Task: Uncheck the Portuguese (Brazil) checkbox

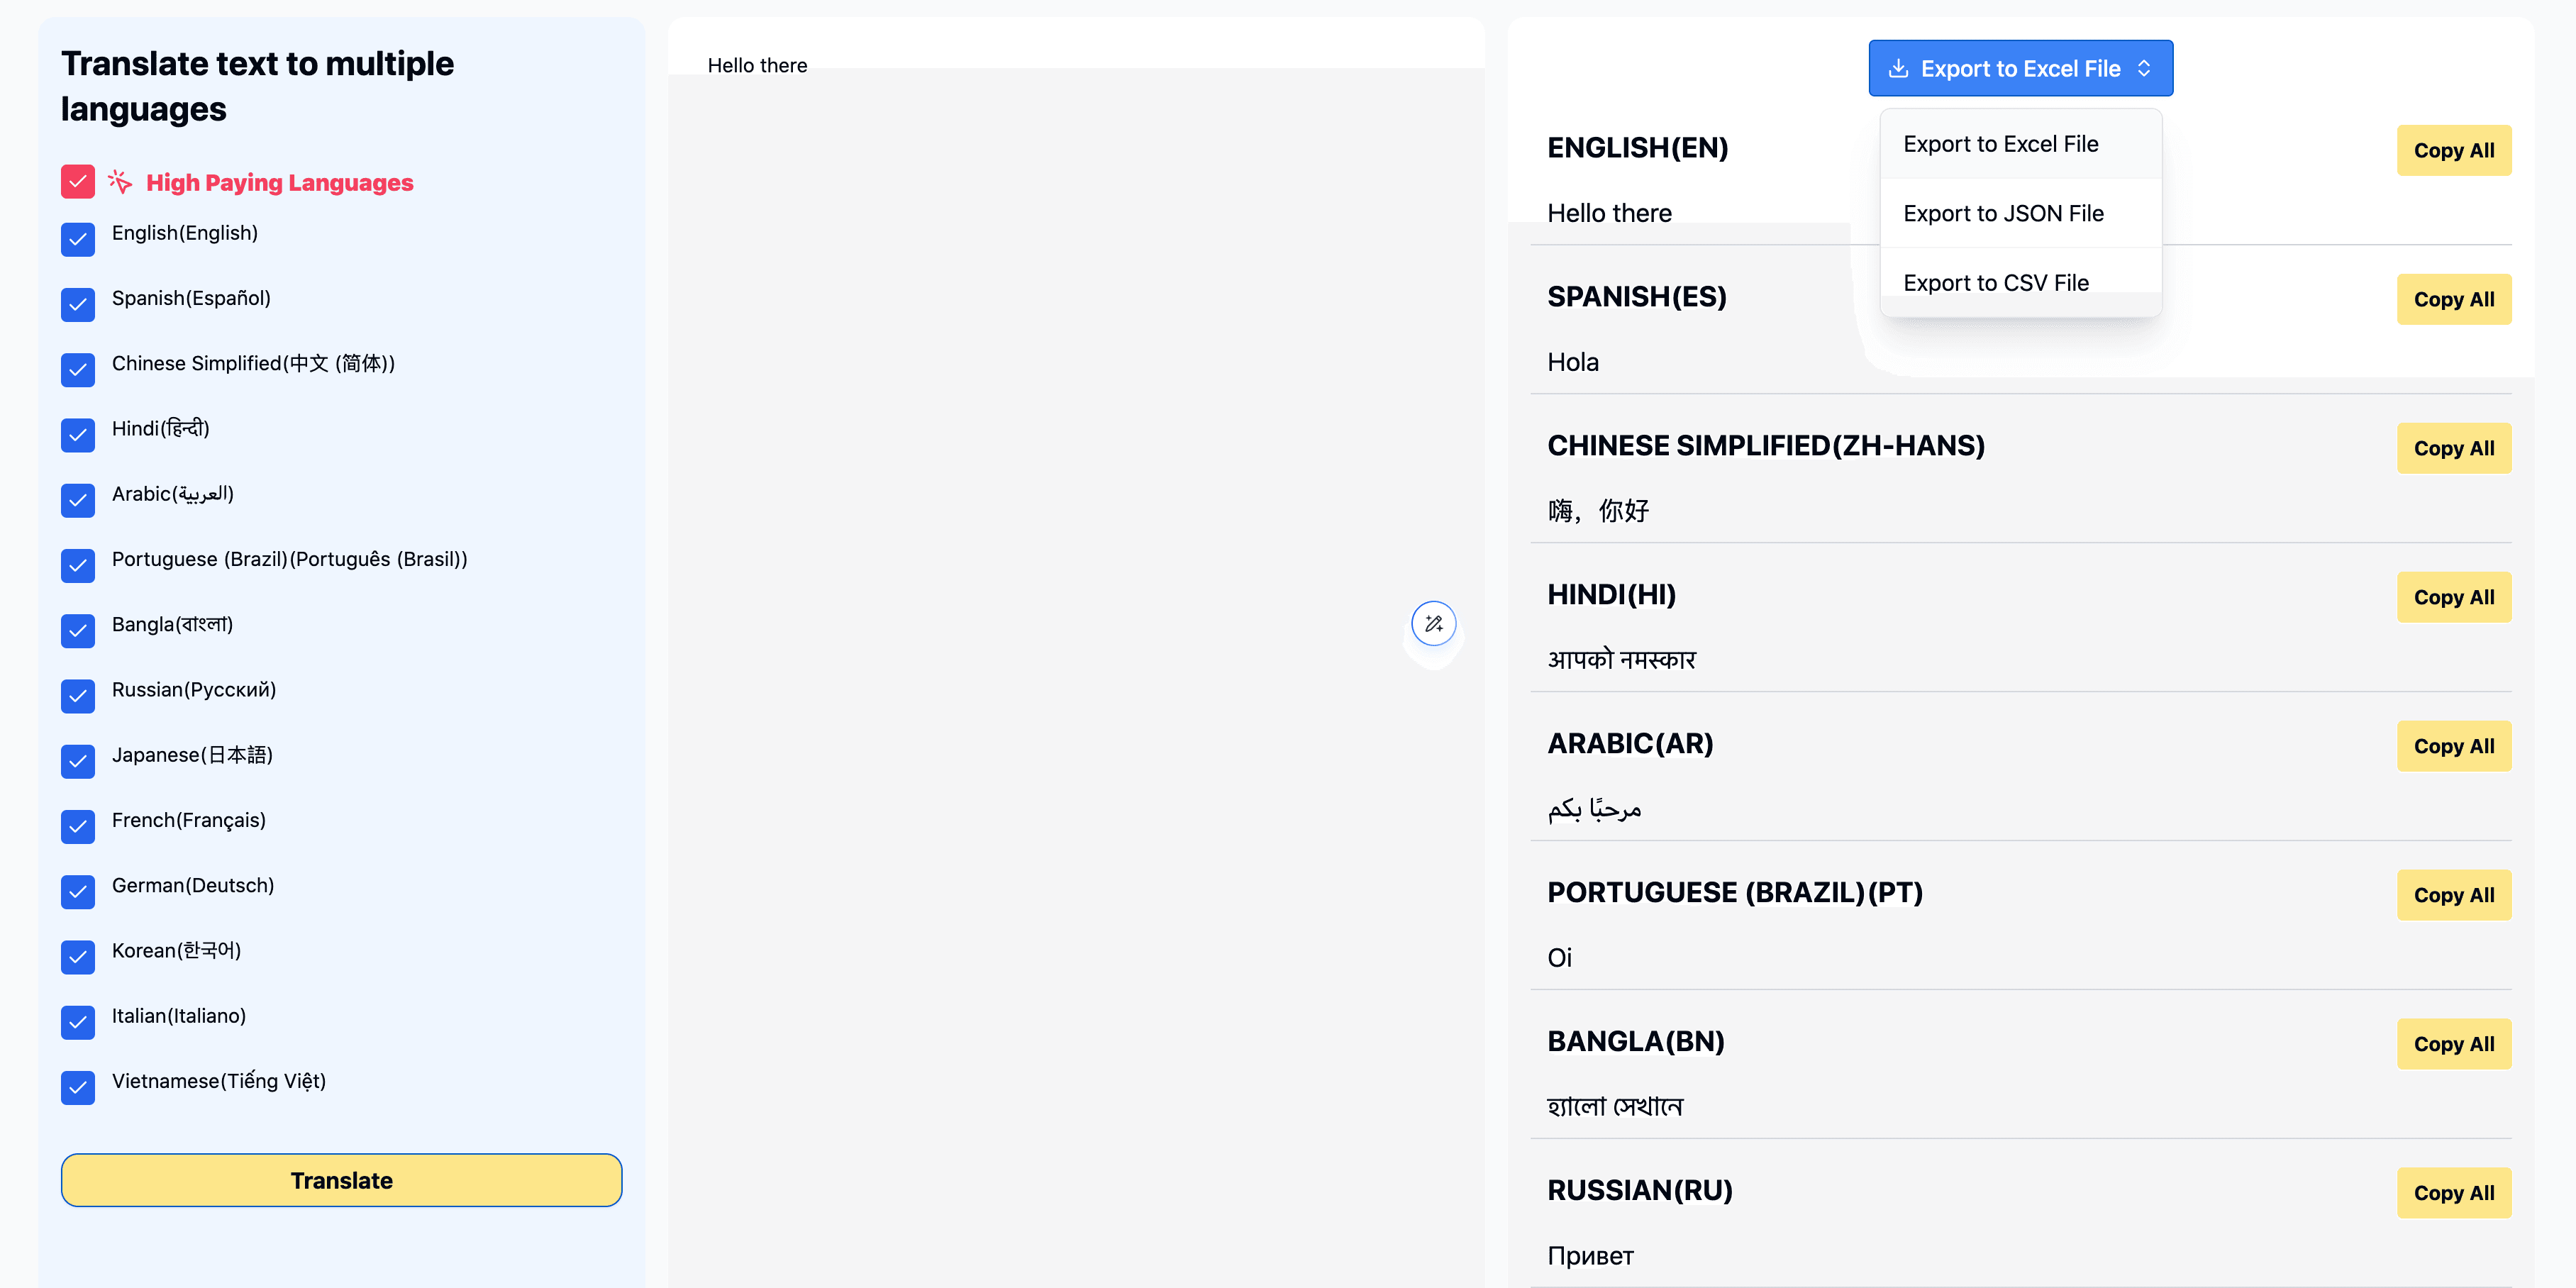Action: point(78,565)
